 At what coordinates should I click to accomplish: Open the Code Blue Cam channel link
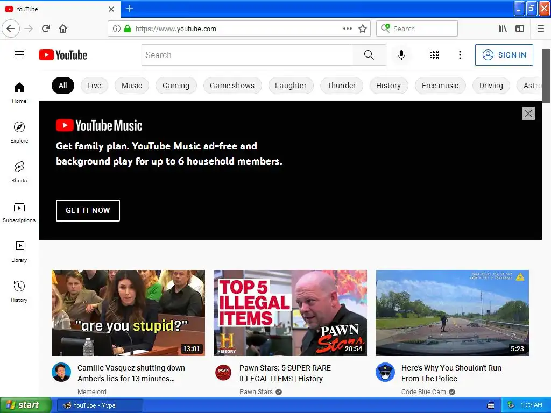click(423, 392)
